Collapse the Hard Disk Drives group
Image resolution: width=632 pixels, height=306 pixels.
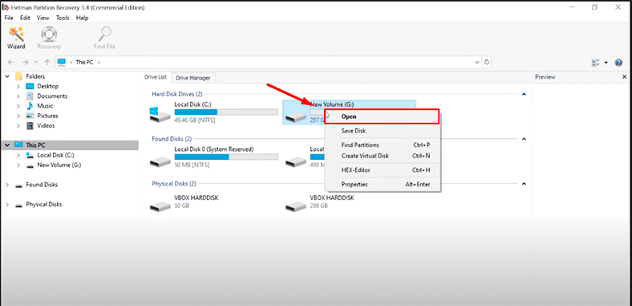pyautogui.click(x=524, y=94)
